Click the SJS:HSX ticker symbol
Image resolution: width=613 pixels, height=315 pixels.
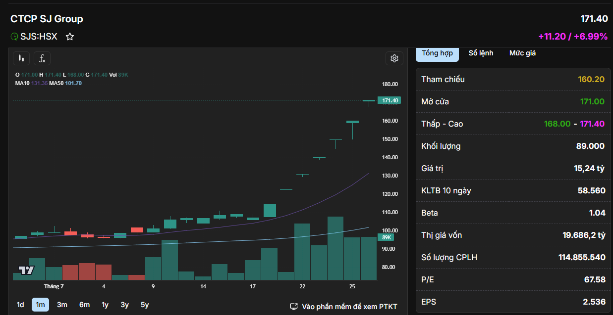pos(39,37)
